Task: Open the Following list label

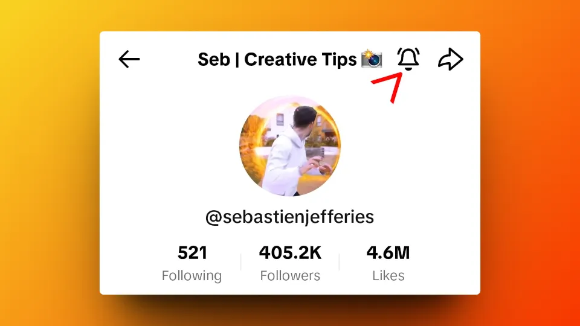Action: pos(192,276)
